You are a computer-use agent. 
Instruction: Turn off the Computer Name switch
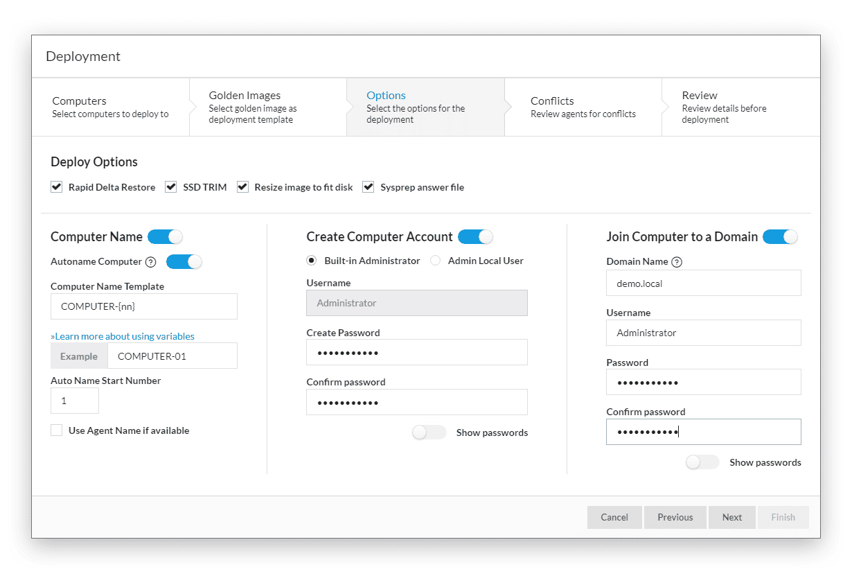[165, 237]
